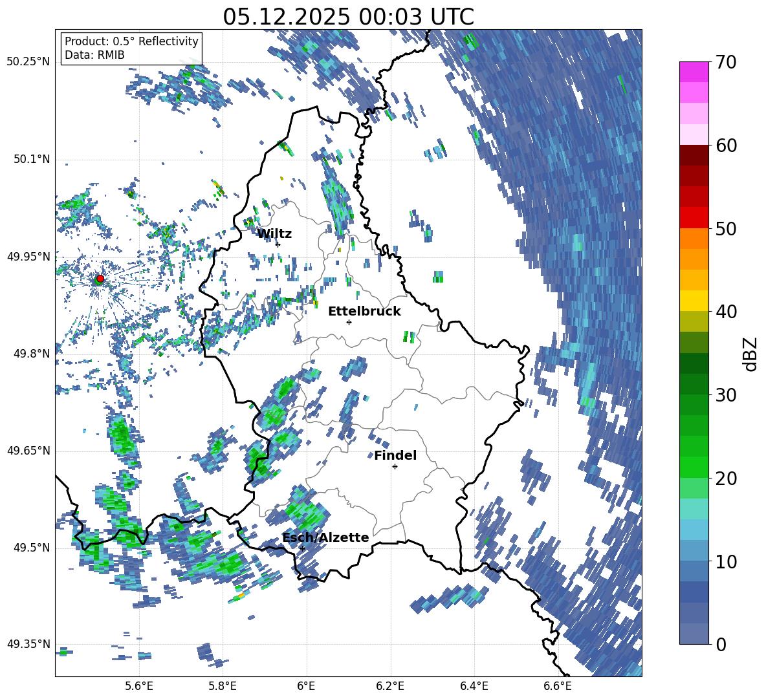Screen dimensions: 766x699
Task: Click the 10 tick label on colorbar
Action: 726,561
